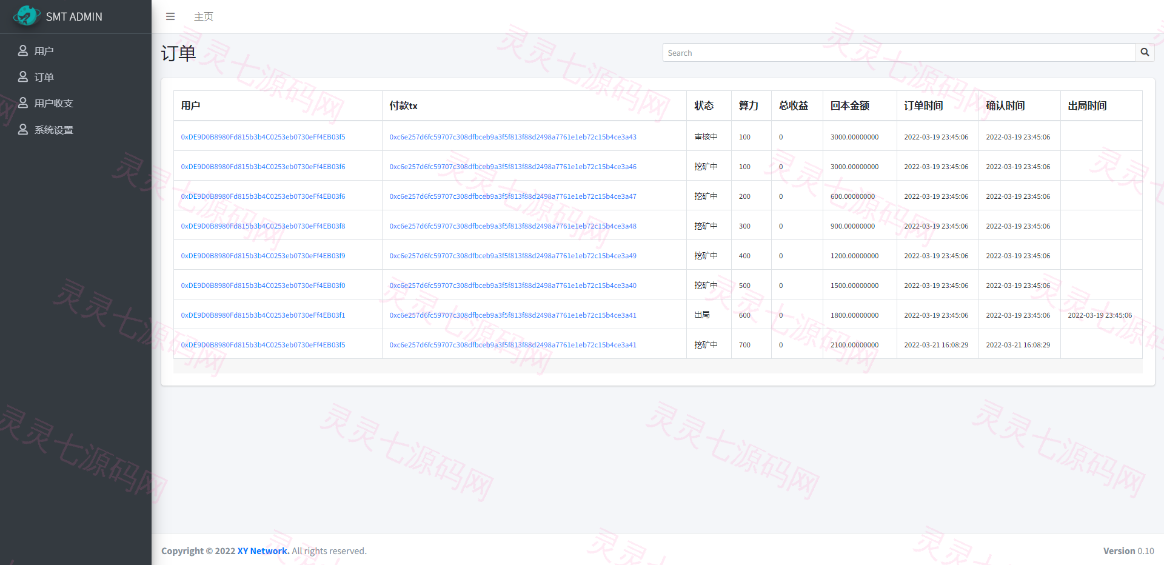Open 系统设置 from the sidebar icon

click(23, 129)
